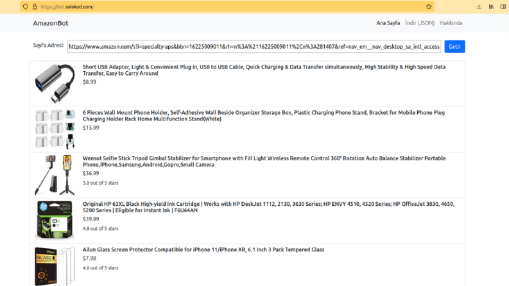Click the 4.6 out of 5 stars rating
This screenshot has width=509, height=286.
click(100, 268)
